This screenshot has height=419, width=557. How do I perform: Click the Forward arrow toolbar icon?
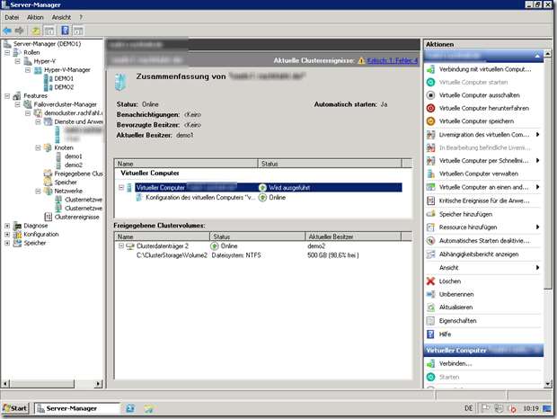coord(19,31)
